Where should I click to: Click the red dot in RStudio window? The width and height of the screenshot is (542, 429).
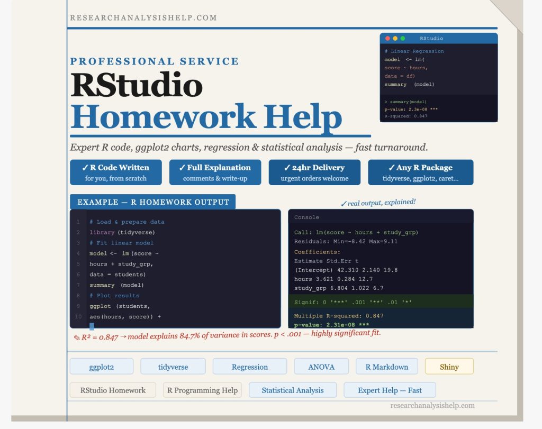coord(387,38)
